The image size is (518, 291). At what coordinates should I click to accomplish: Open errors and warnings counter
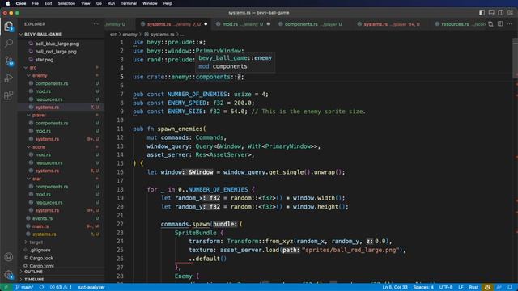pyautogui.click(x=61, y=288)
